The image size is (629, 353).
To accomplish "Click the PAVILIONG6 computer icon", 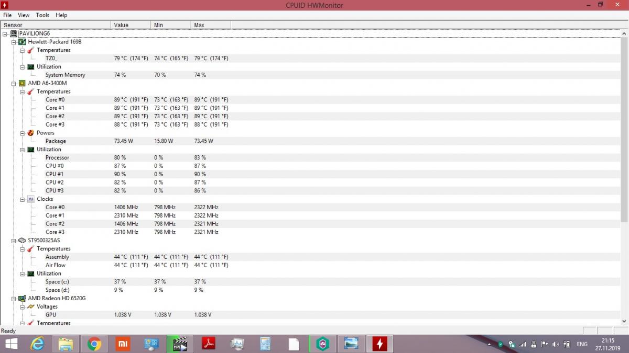I will click(13, 33).
